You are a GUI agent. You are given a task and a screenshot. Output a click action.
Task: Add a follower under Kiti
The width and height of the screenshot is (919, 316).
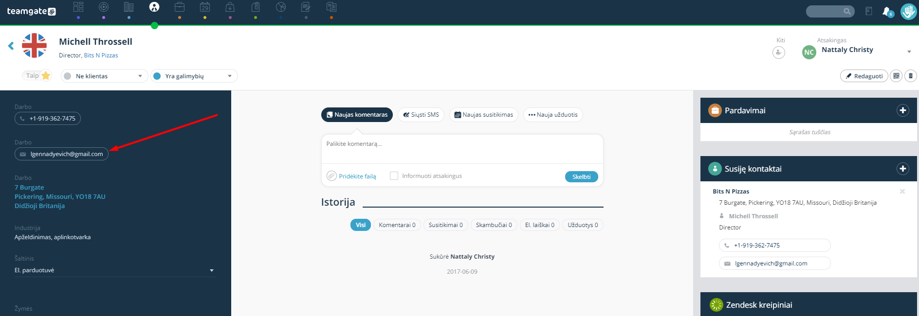[x=779, y=52]
